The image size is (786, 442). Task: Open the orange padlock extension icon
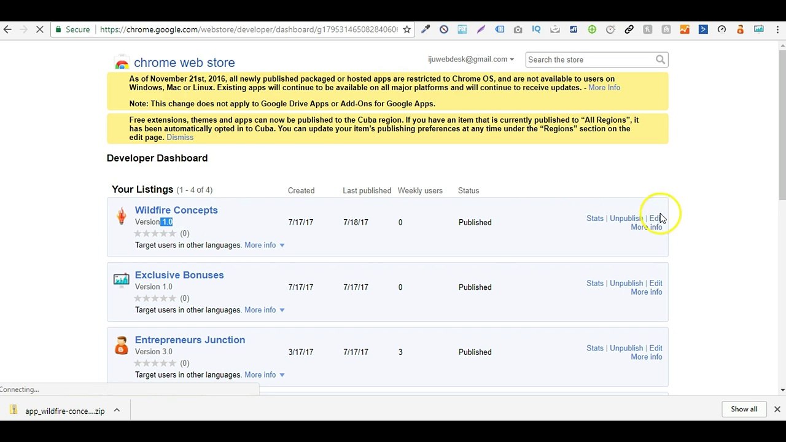(x=740, y=29)
